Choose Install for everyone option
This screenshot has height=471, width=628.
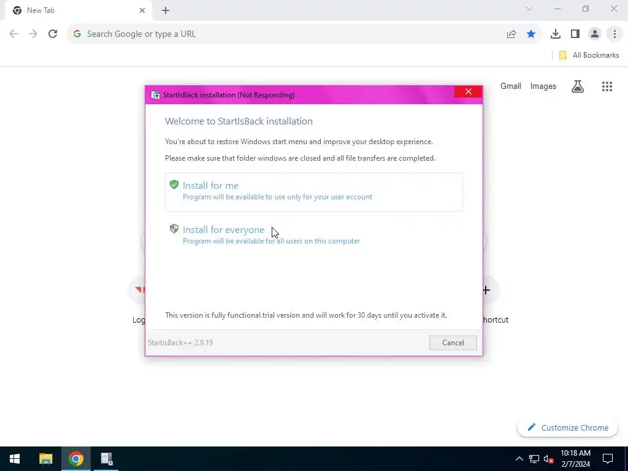(313, 235)
